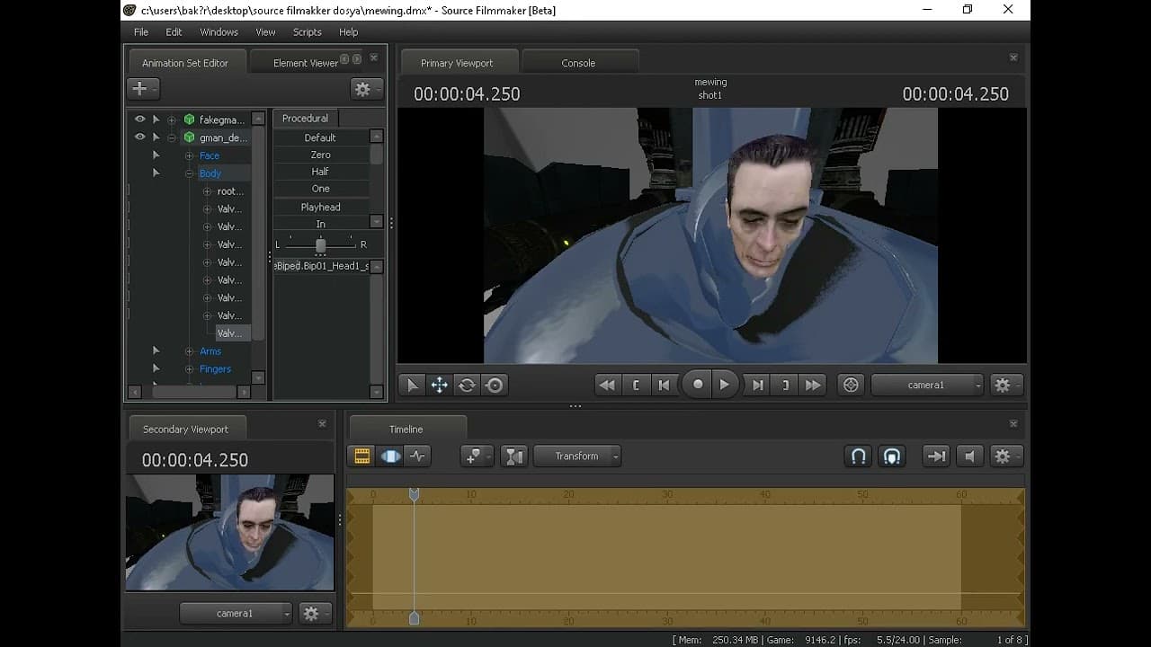Activate the rotate manipulator tool

pos(467,385)
